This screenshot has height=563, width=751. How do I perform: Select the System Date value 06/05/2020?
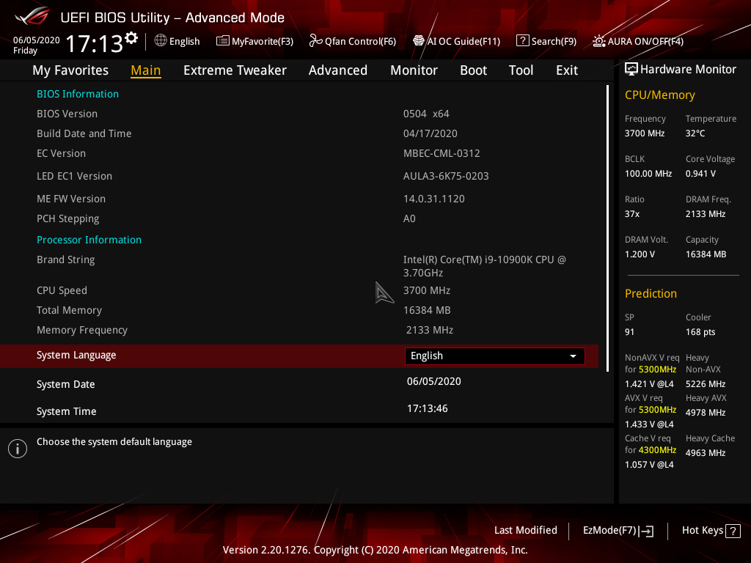(x=434, y=381)
